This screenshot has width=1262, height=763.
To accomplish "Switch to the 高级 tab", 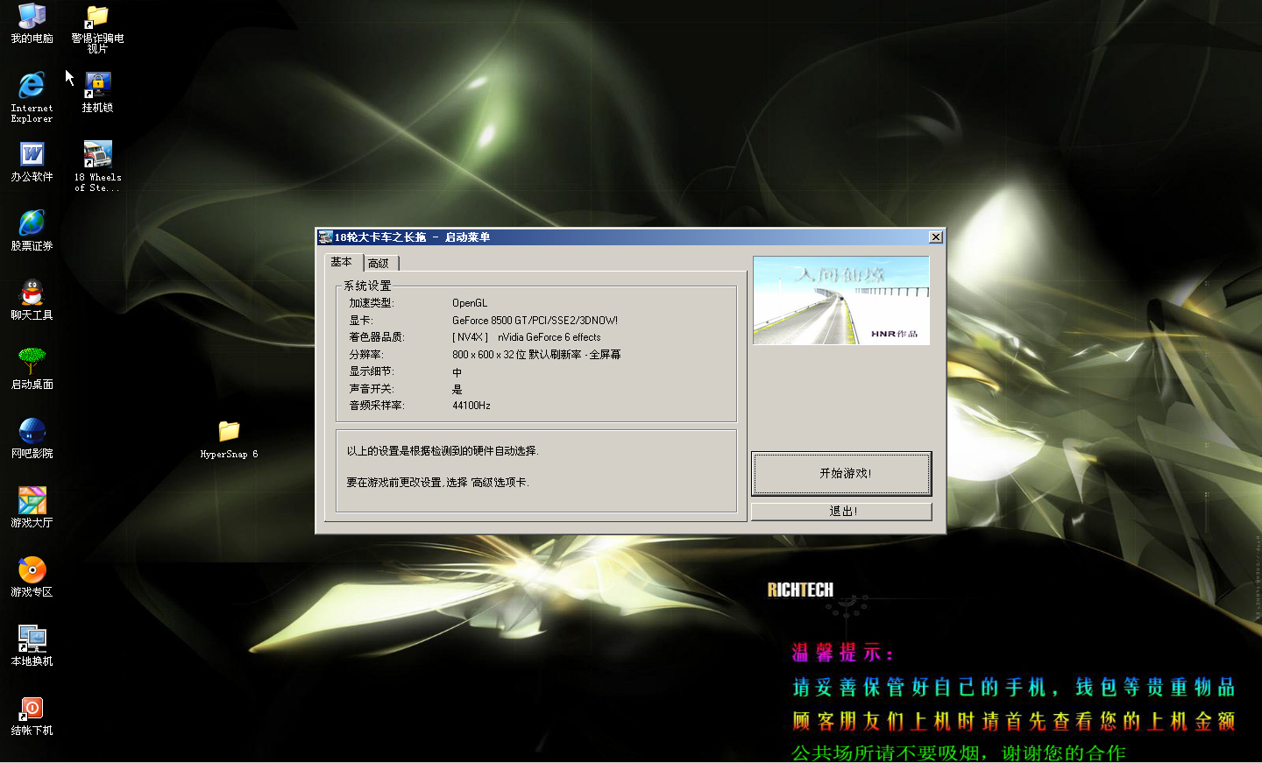I will coord(380,263).
